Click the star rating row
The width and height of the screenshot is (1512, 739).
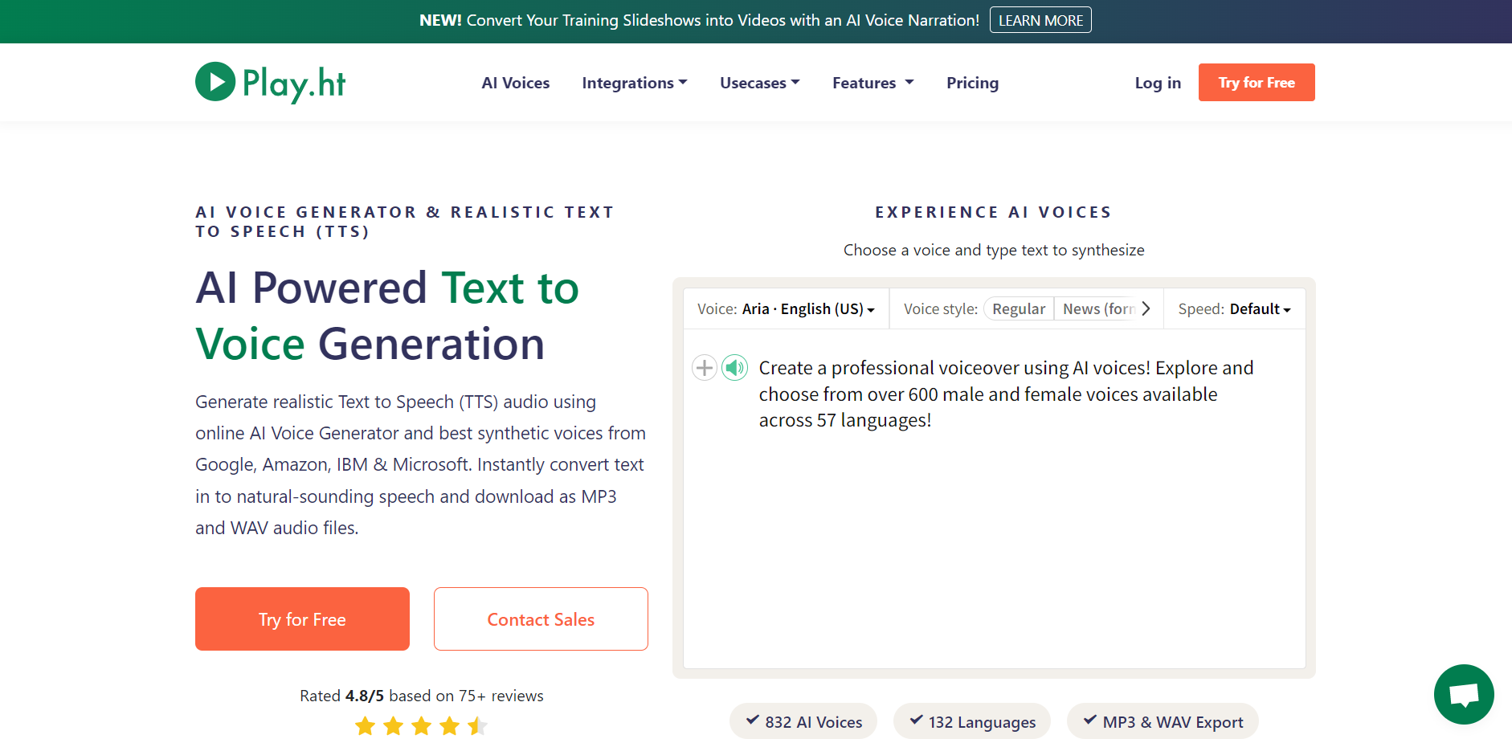tap(422, 726)
